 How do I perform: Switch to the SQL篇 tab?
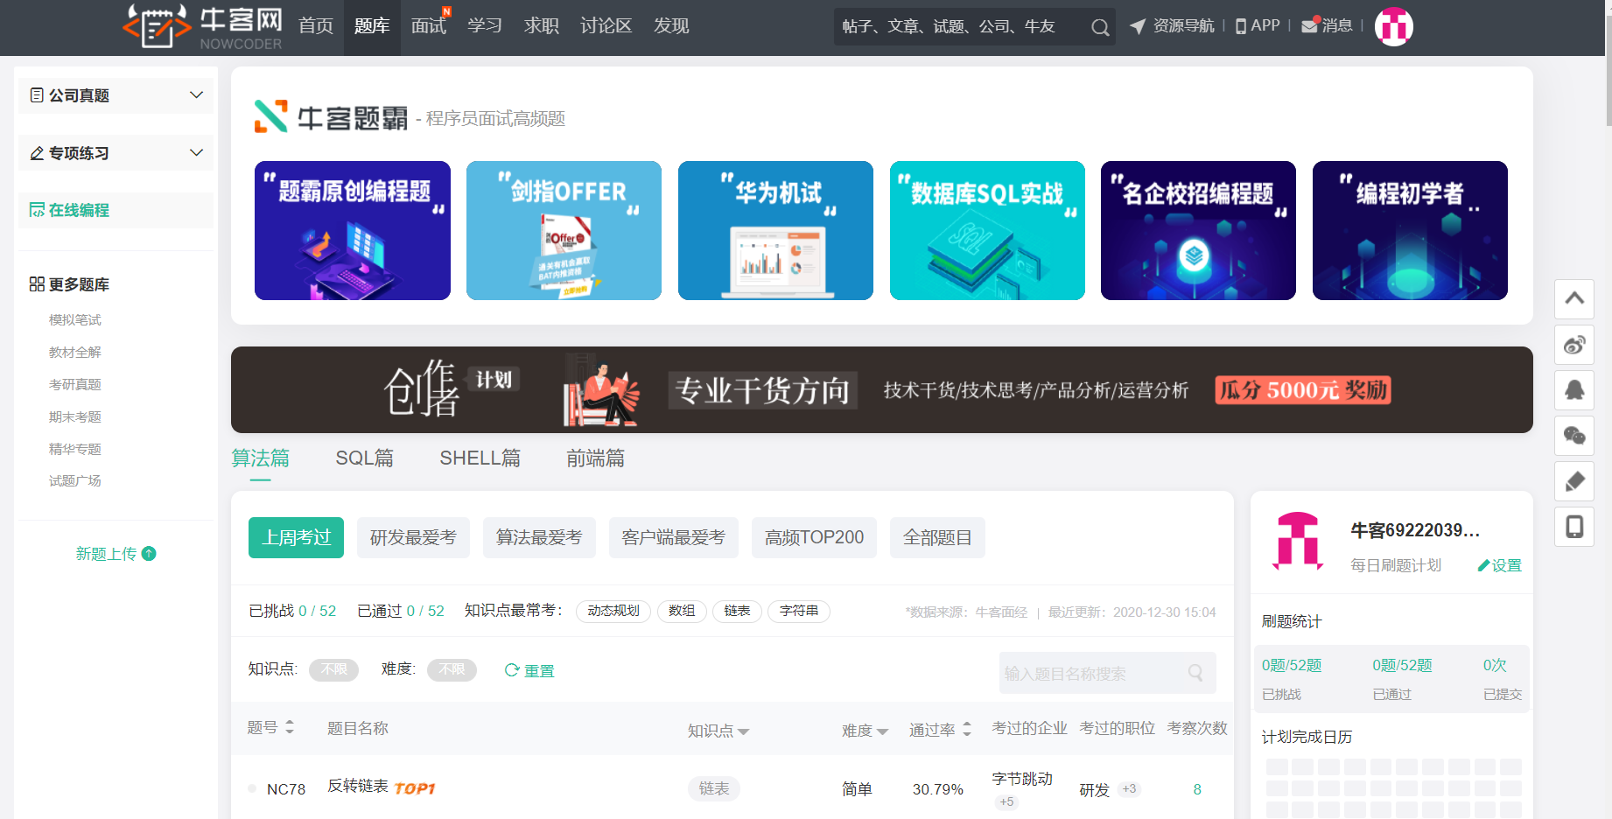click(x=364, y=458)
